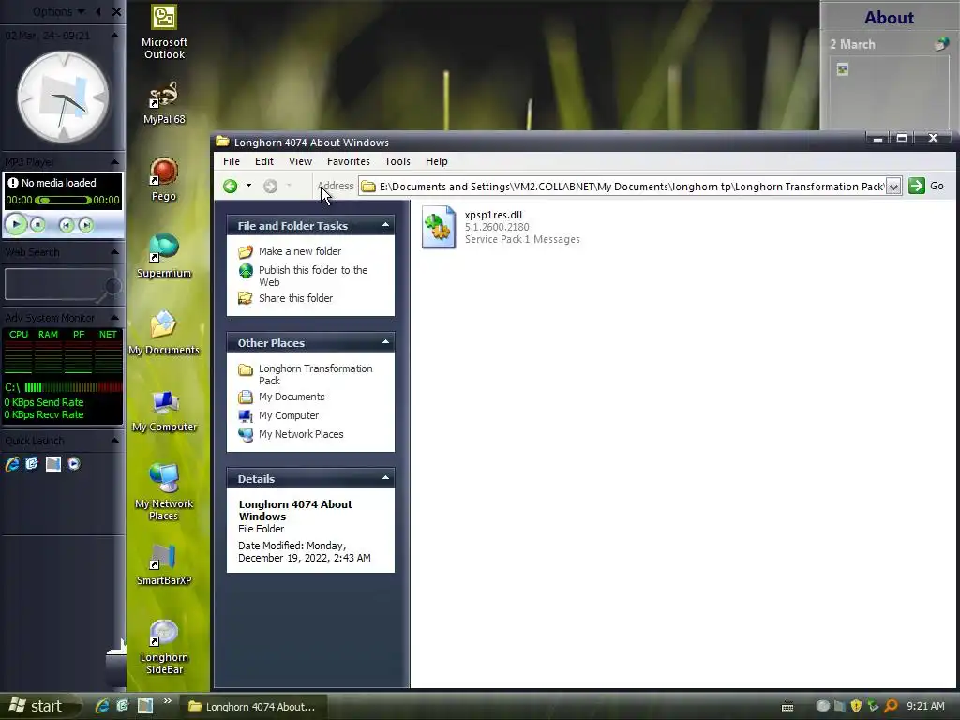
Task: Open the Edit menu
Action: click(263, 161)
